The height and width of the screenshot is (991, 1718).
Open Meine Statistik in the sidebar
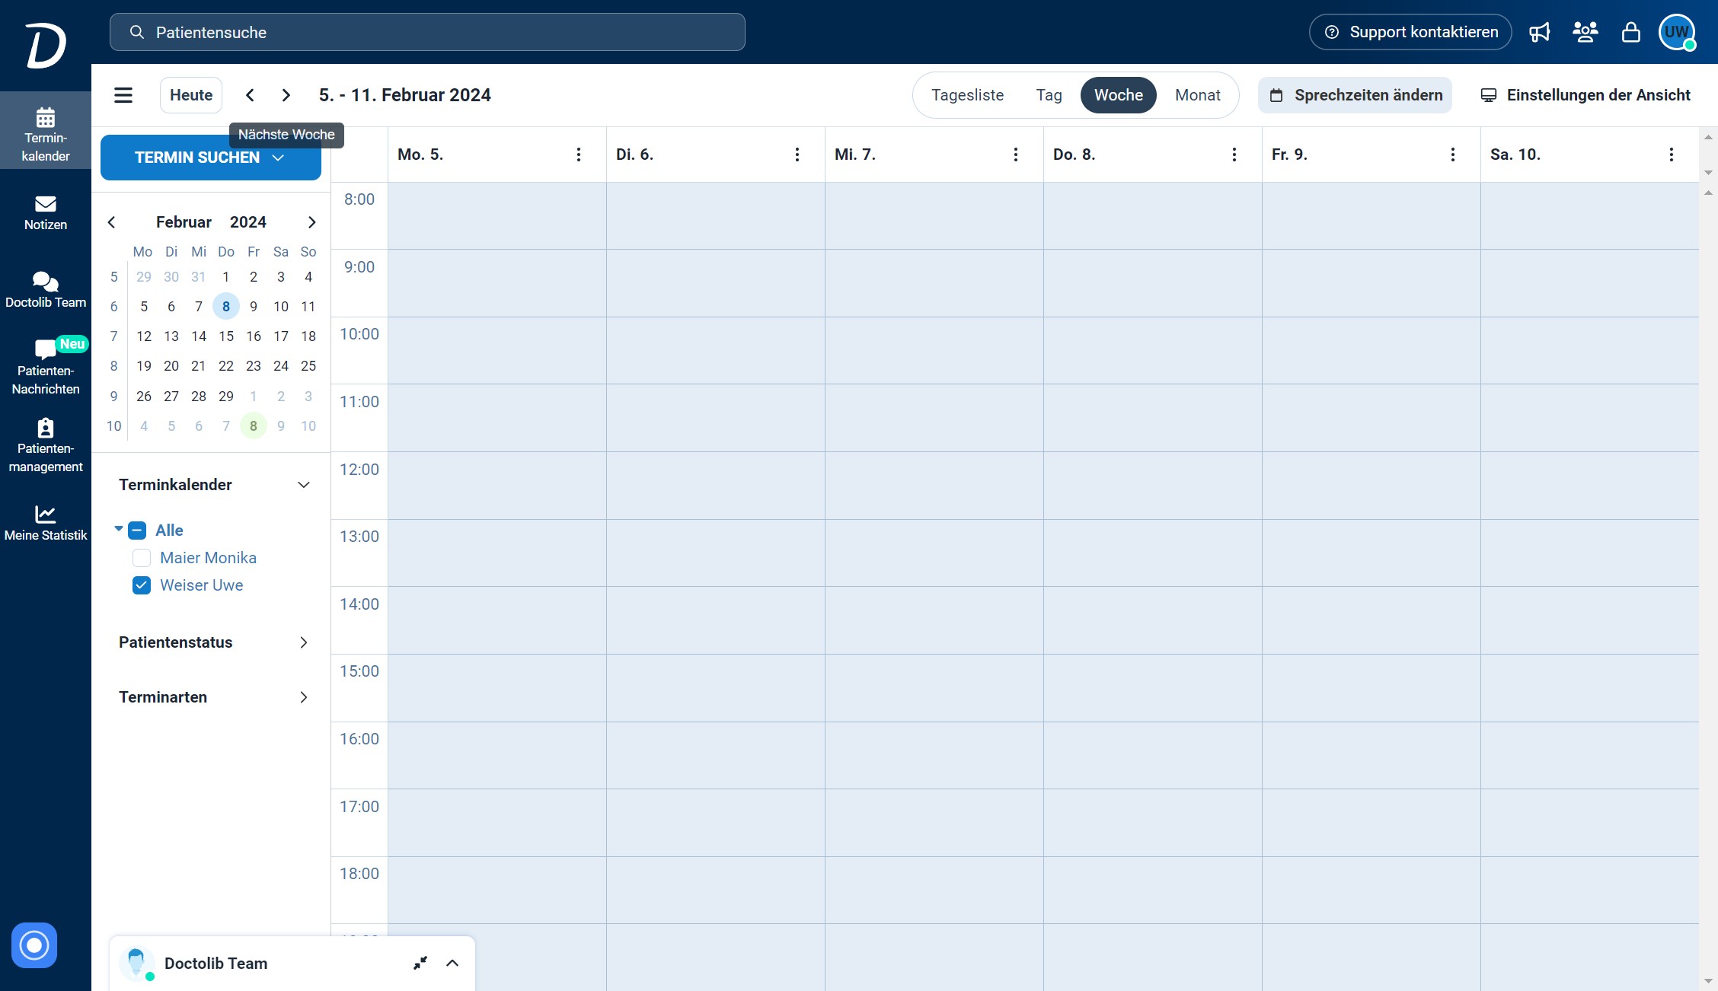tap(46, 523)
